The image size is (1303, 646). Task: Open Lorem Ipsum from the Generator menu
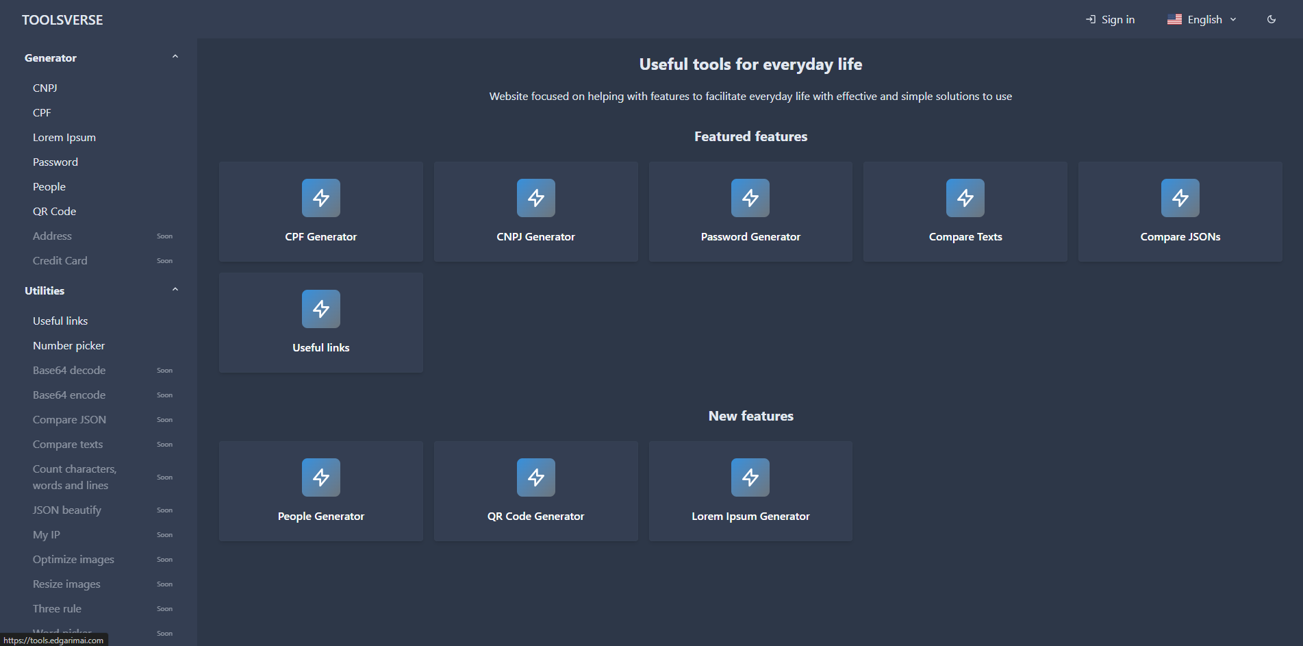coord(64,137)
